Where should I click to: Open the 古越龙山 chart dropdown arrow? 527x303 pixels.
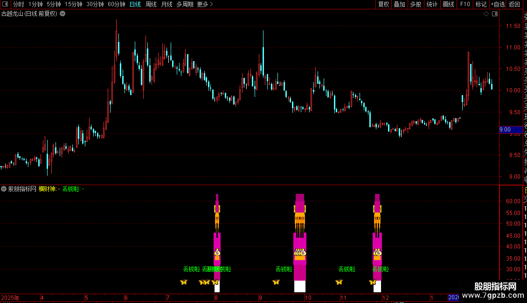62,14
